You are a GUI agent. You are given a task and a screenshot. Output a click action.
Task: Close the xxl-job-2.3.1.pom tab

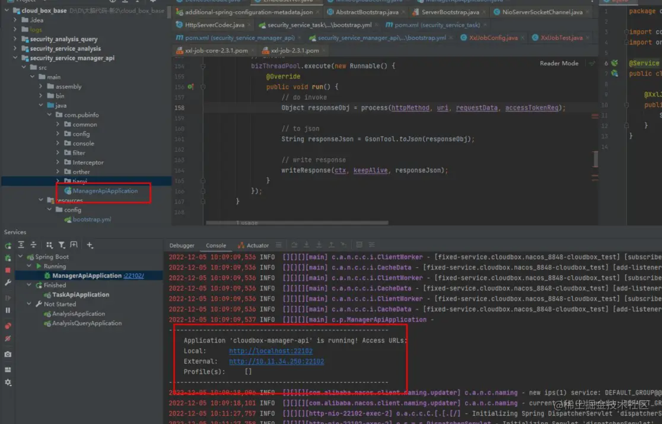tap(324, 50)
